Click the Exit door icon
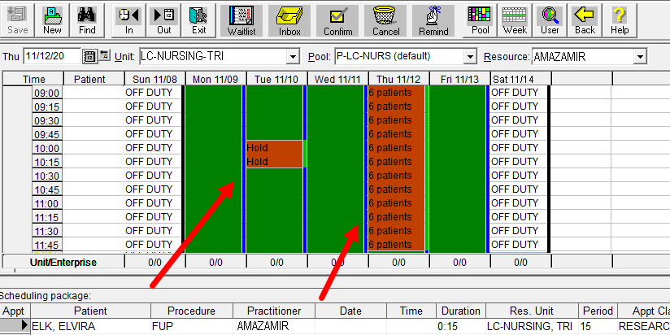Viewport: 670px width, 335px height. (198, 20)
